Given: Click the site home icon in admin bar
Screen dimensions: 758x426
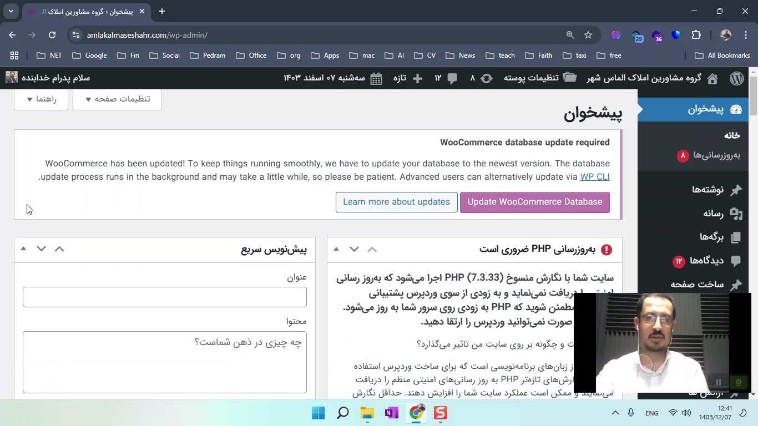Looking at the screenshot, I should click(712, 78).
